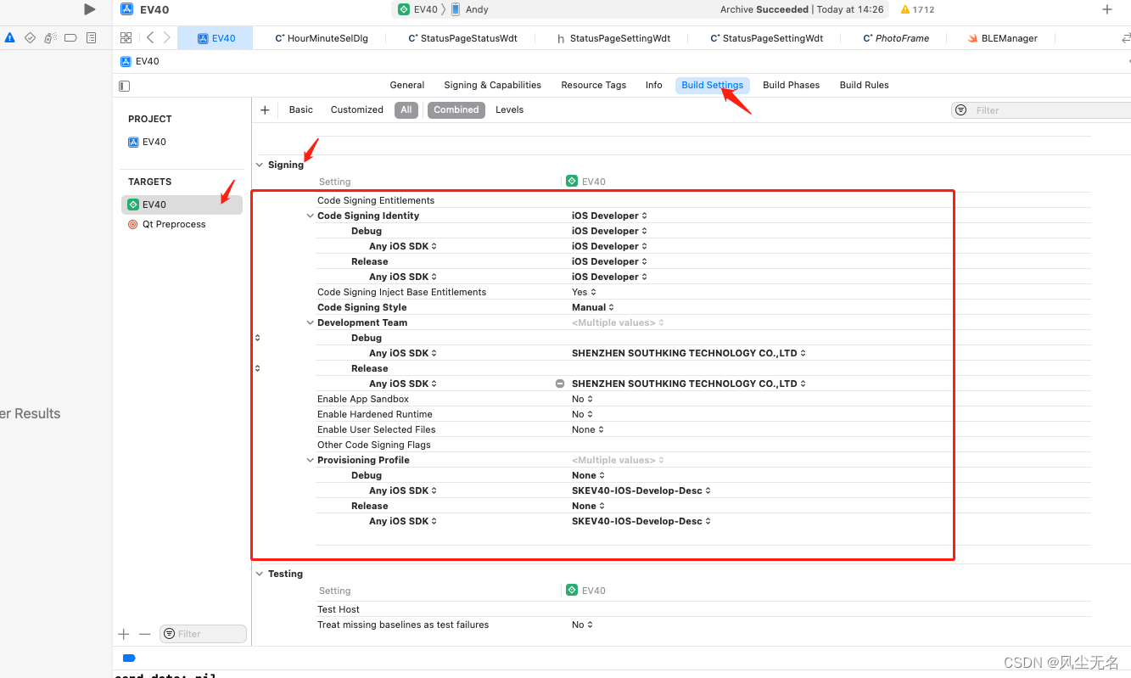
Task: Open SKEV40-IOS-Develop-Desc popup under Provisioning Profile Debug
Action: [x=641, y=490]
